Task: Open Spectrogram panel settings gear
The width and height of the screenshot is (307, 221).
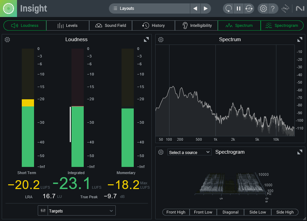Action: click(161, 152)
